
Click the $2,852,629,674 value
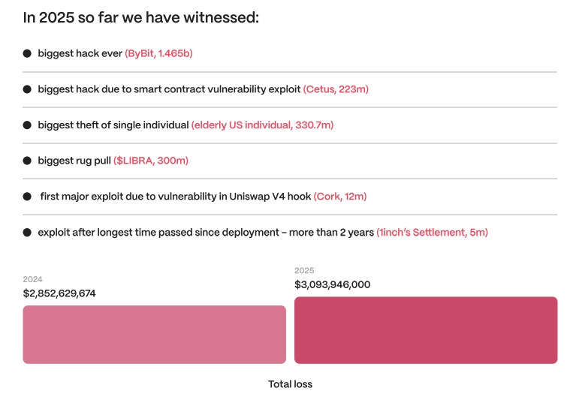coord(59,293)
